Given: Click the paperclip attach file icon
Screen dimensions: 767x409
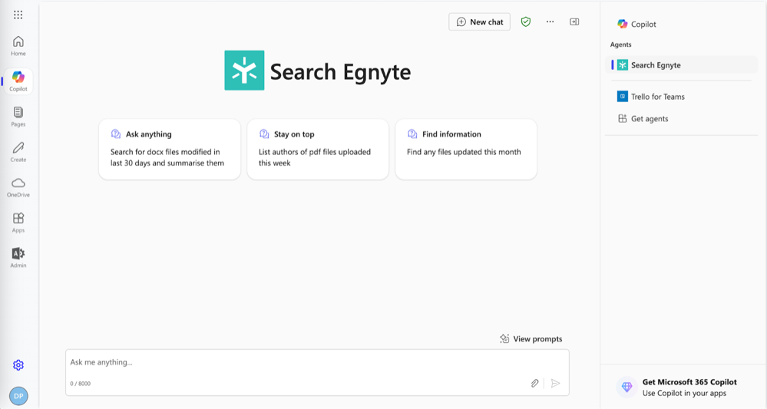Looking at the screenshot, I should [534, 384].
